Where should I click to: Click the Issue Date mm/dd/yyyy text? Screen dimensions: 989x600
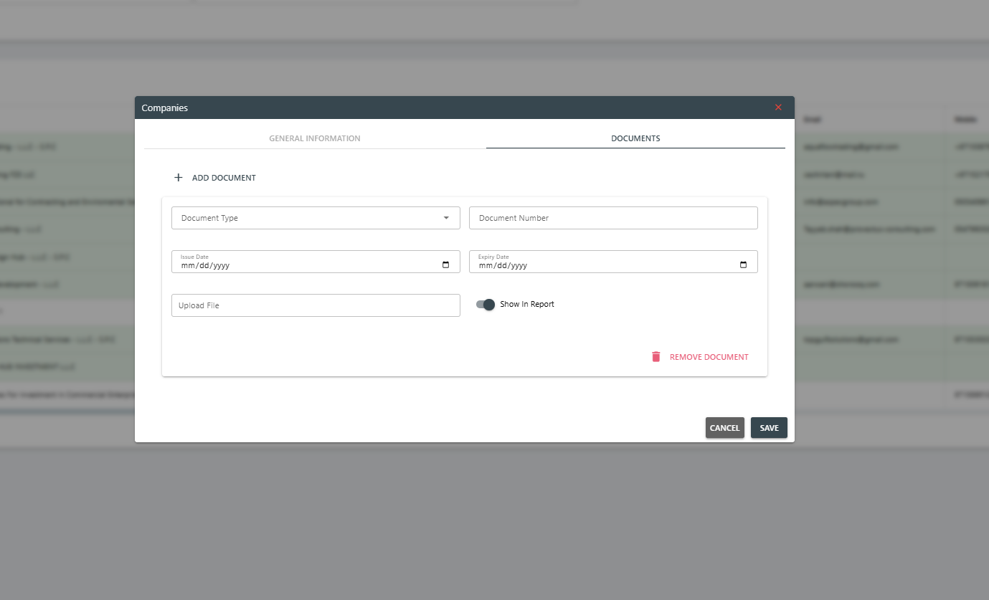pyautogui.click(x=205, y=265)
